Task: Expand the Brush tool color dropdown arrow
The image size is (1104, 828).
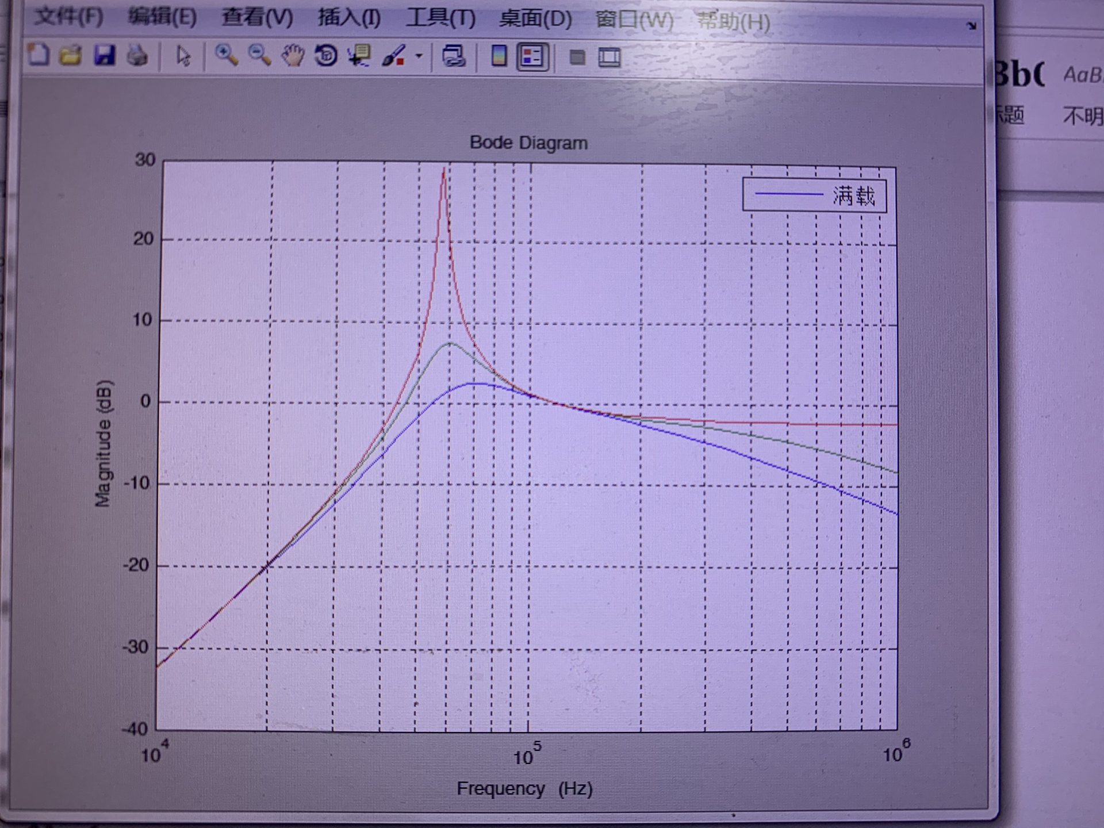Action: point(419,56)
